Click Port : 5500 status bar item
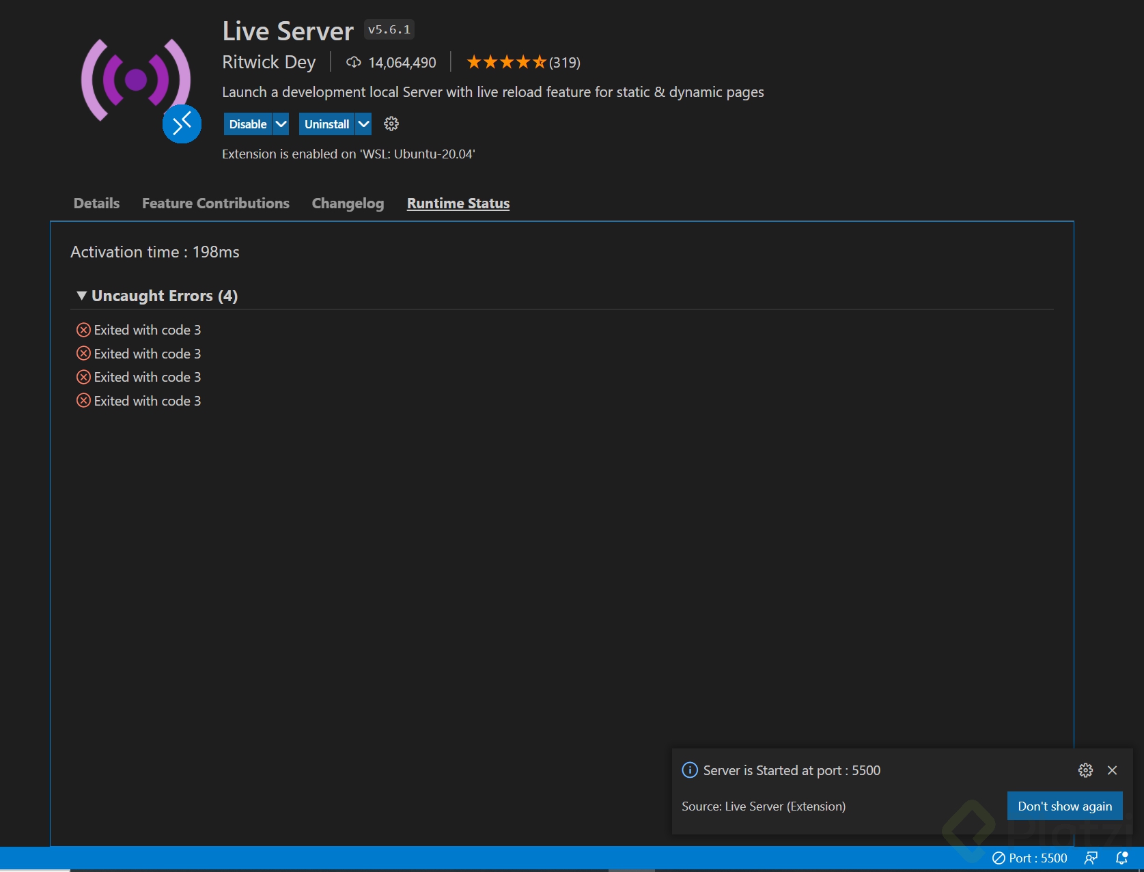This screenshot has width=1144, height=872. pos(1029,858)
